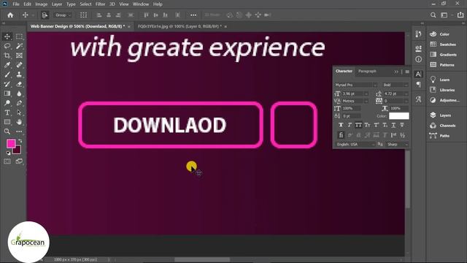Select the Zoom tool in toolbox

point(7,131)
